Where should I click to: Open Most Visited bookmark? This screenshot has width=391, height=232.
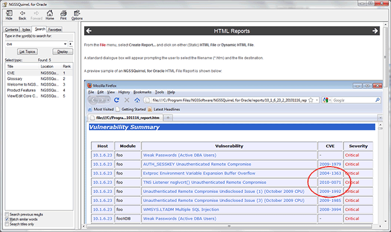point(101,109)
